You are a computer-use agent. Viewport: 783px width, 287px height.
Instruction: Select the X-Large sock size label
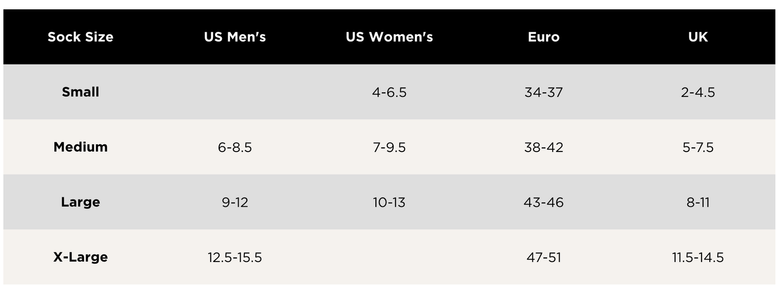coord(80,257)
